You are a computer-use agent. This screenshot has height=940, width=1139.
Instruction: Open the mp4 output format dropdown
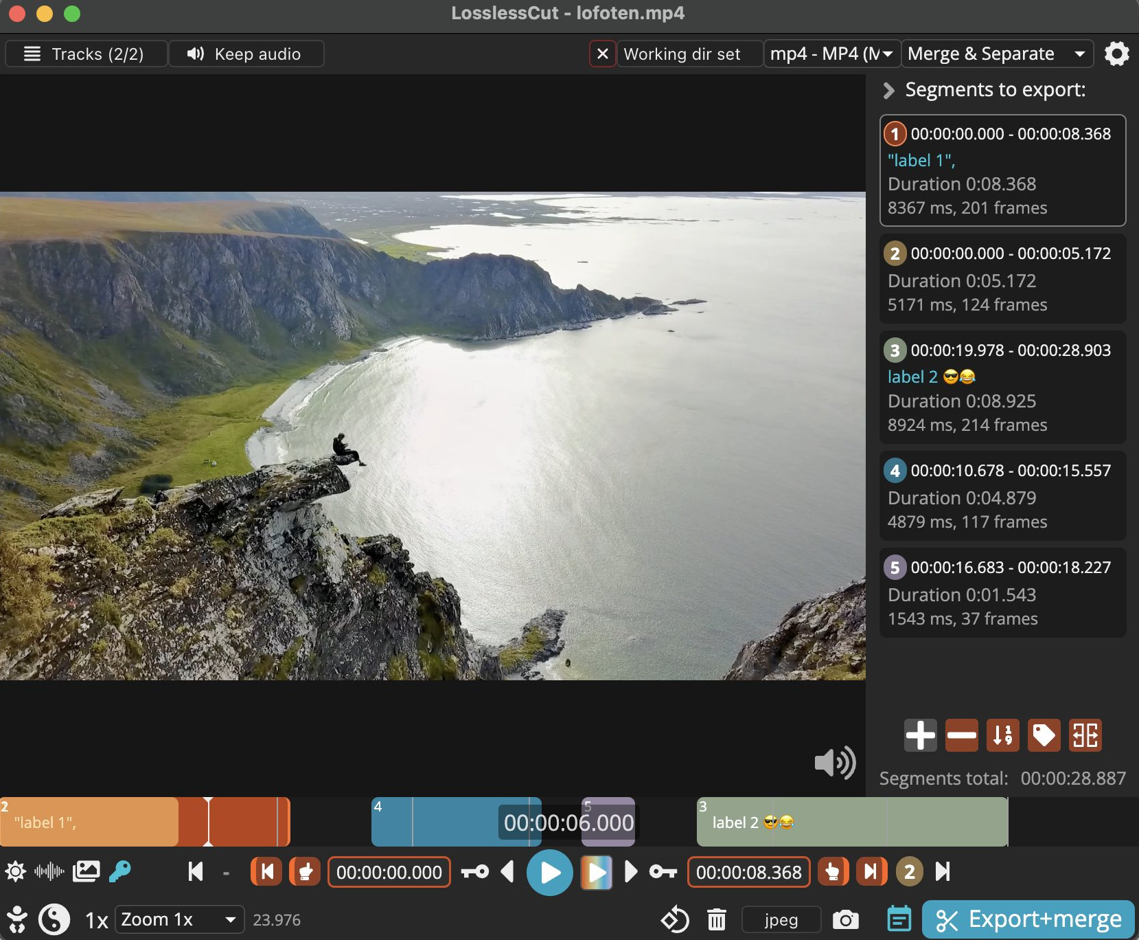point(831,54)
